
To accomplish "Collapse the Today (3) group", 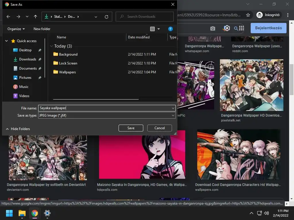I will pos(52,46).
